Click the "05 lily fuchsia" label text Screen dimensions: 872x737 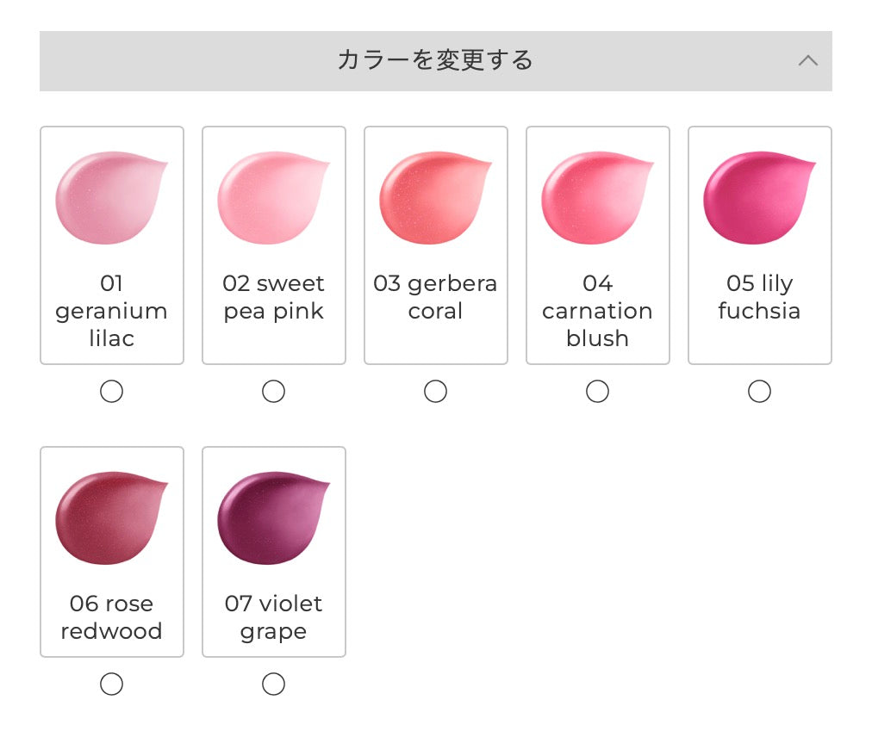pos(759,297)
